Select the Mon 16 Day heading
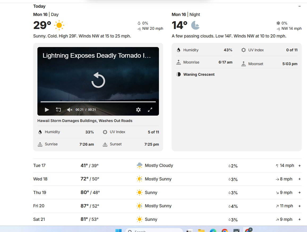Screen dimensions: 307x232 click(x=46, y=15)
